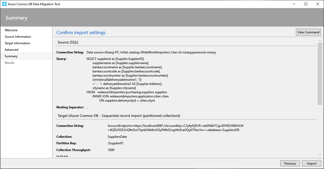
Task: Close the Data Migration Tool window
Action: pyautogui.click(x=318, y=4)
